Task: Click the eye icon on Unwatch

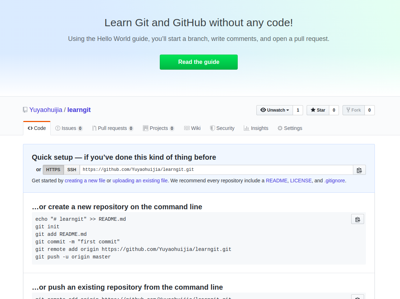Action: [263, 110]
